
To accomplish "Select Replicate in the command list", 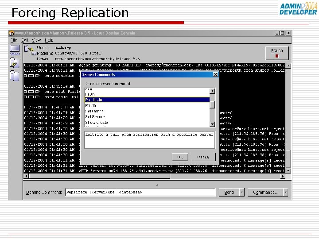I will pos(147,100).
